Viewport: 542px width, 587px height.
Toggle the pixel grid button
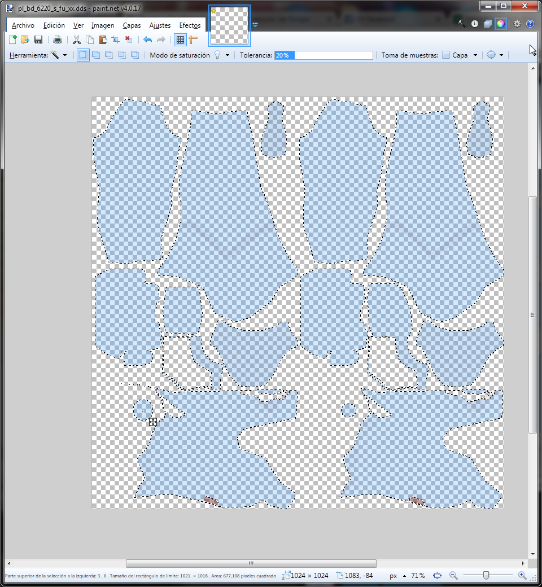point(180,40)
